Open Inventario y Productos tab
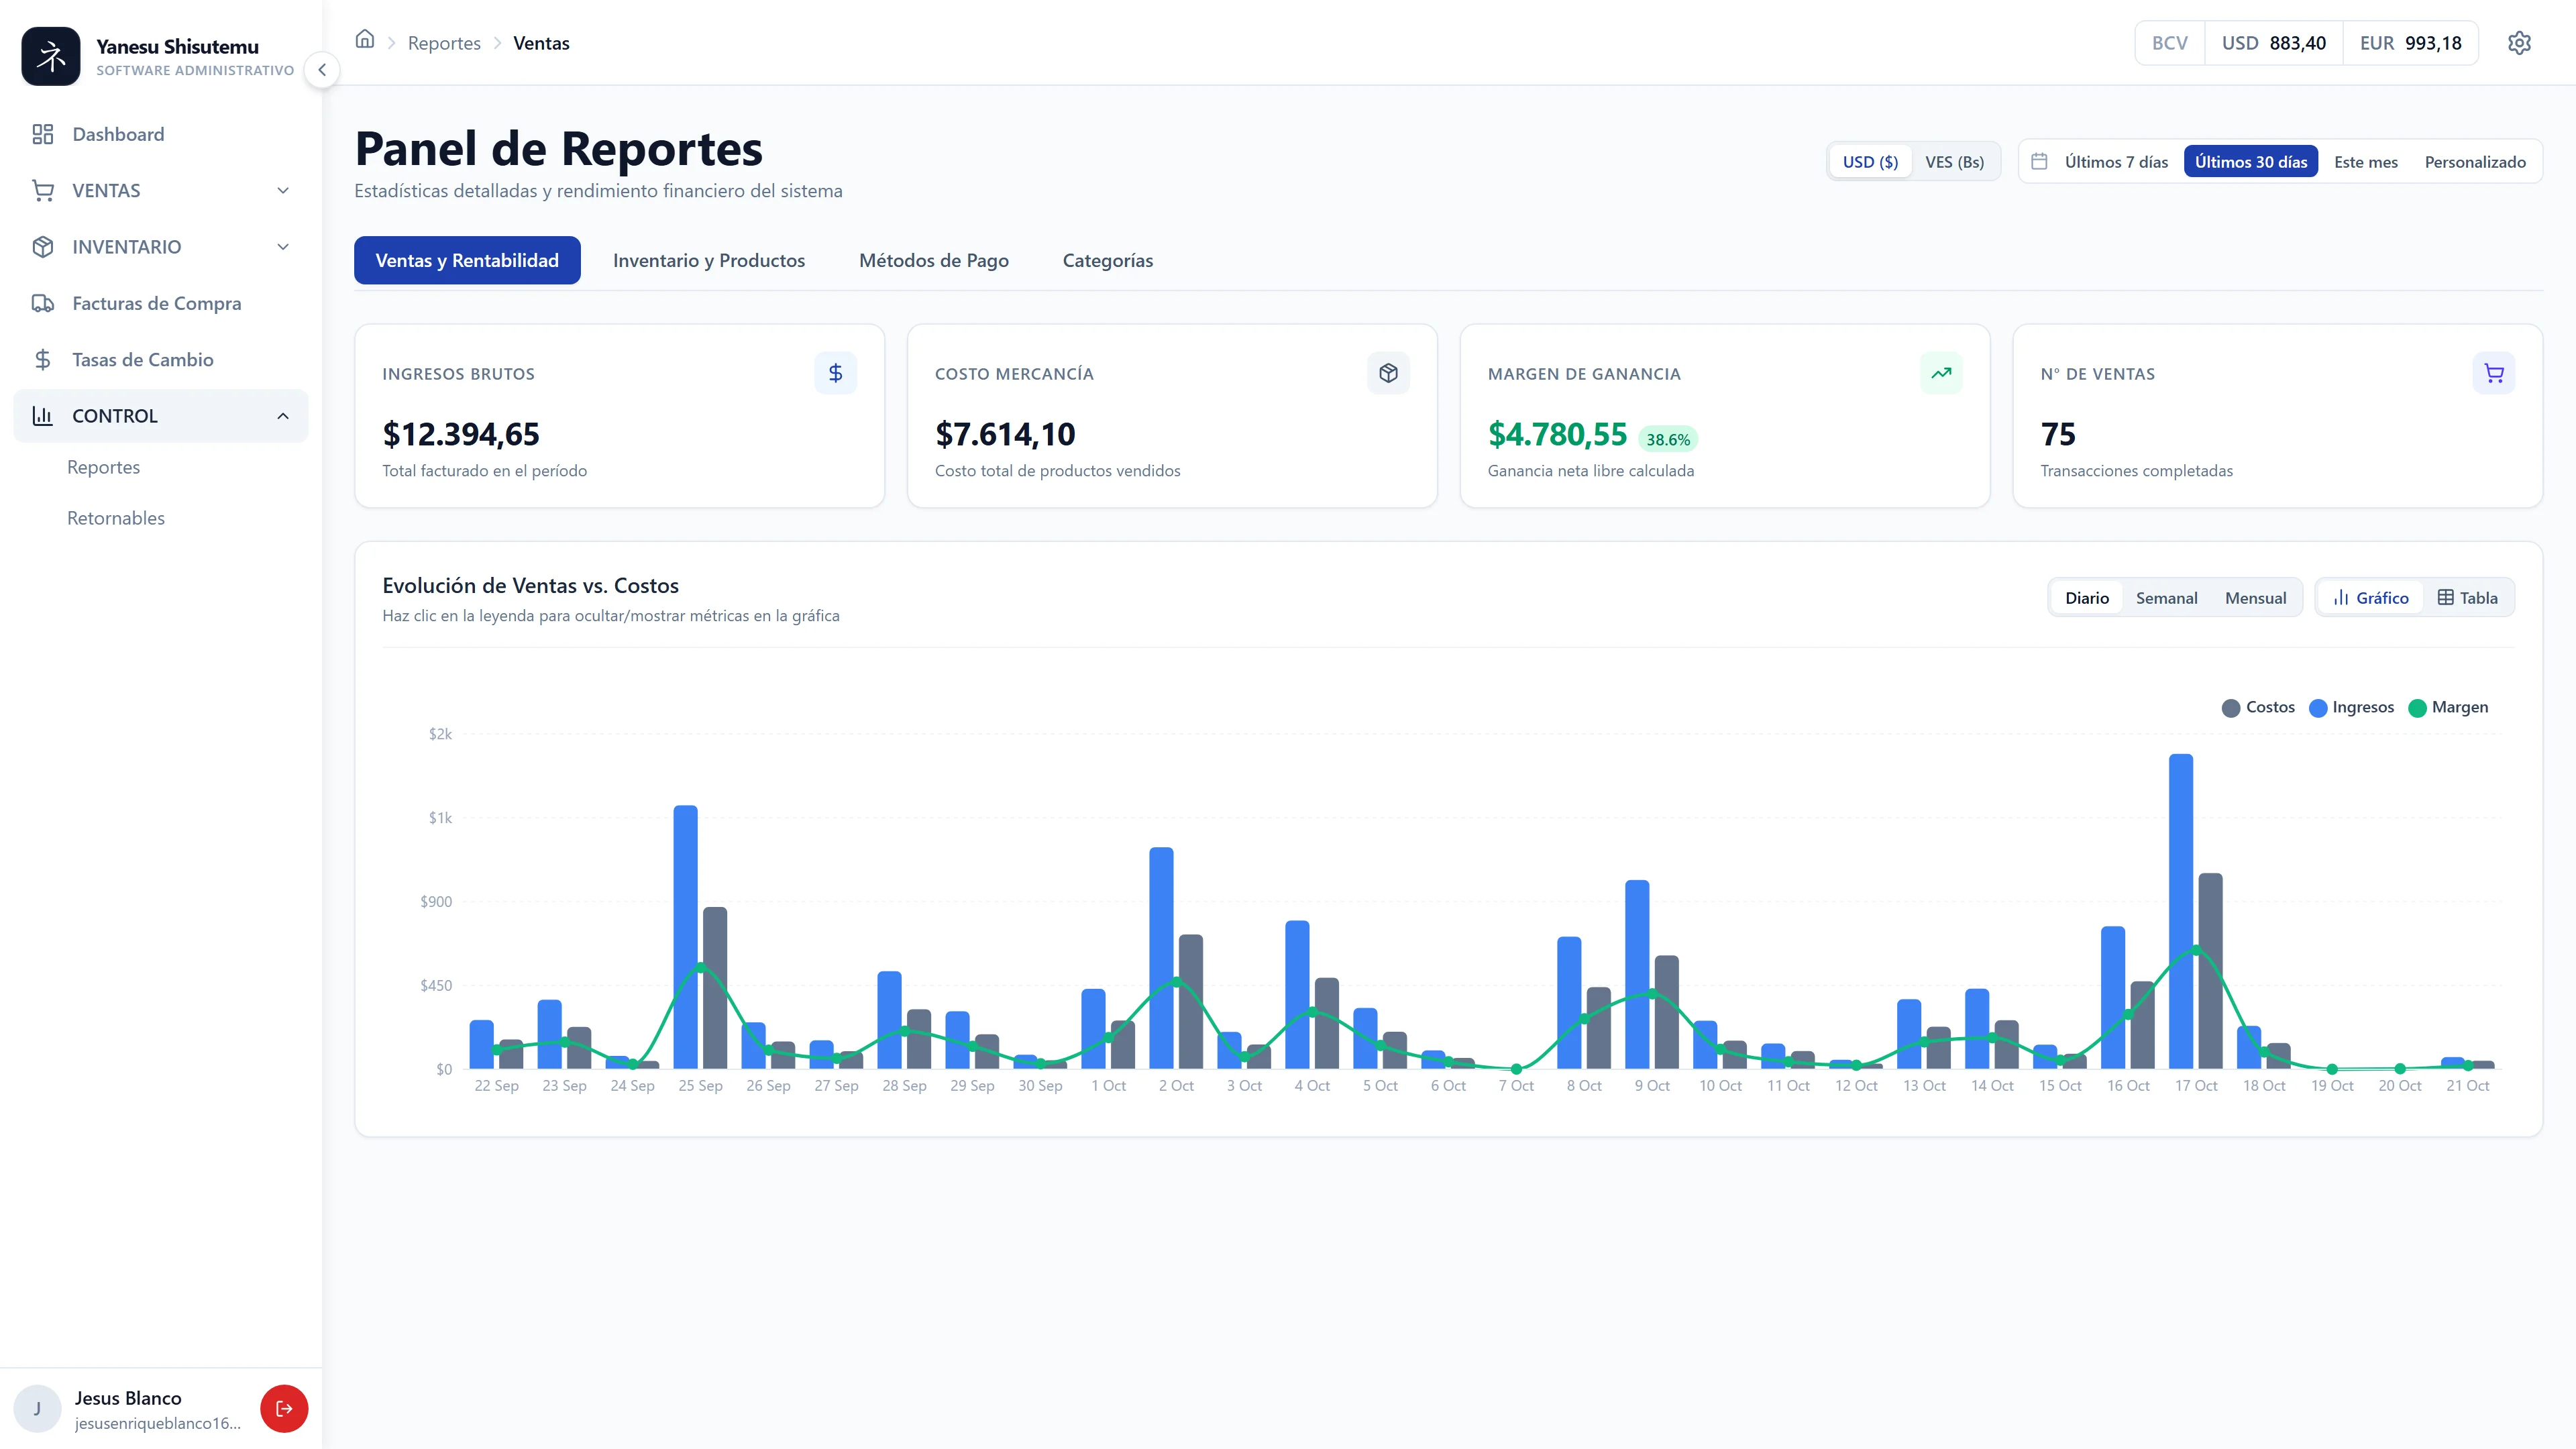Image resolution: width=2576 pixels, height=1449 pixels. click(708, 260)
